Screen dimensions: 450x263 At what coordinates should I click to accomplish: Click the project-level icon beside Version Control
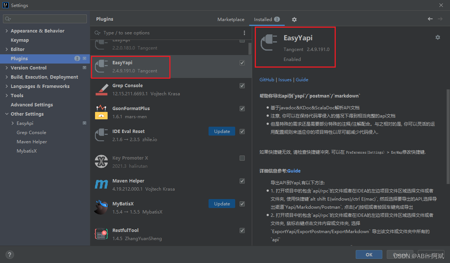[84, 68]
